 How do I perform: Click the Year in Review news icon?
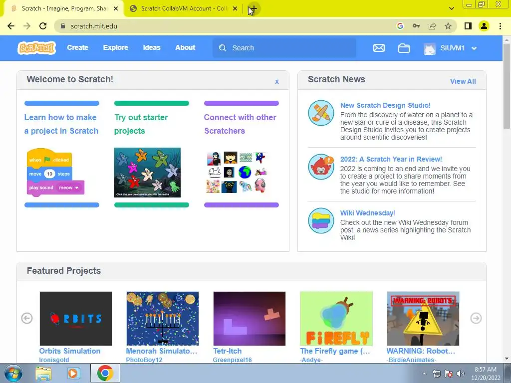[x=321, y=167]
